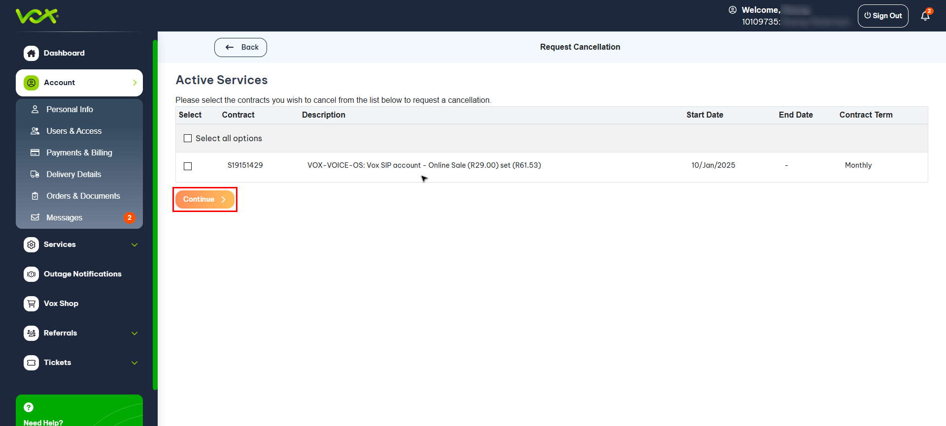
Task: Click the Need Help question mark icon
Action: pyautogui.click(x=29, y=407)
